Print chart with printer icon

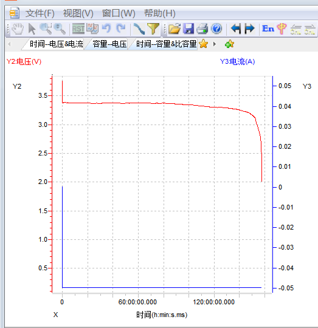[x=202, y=29]
